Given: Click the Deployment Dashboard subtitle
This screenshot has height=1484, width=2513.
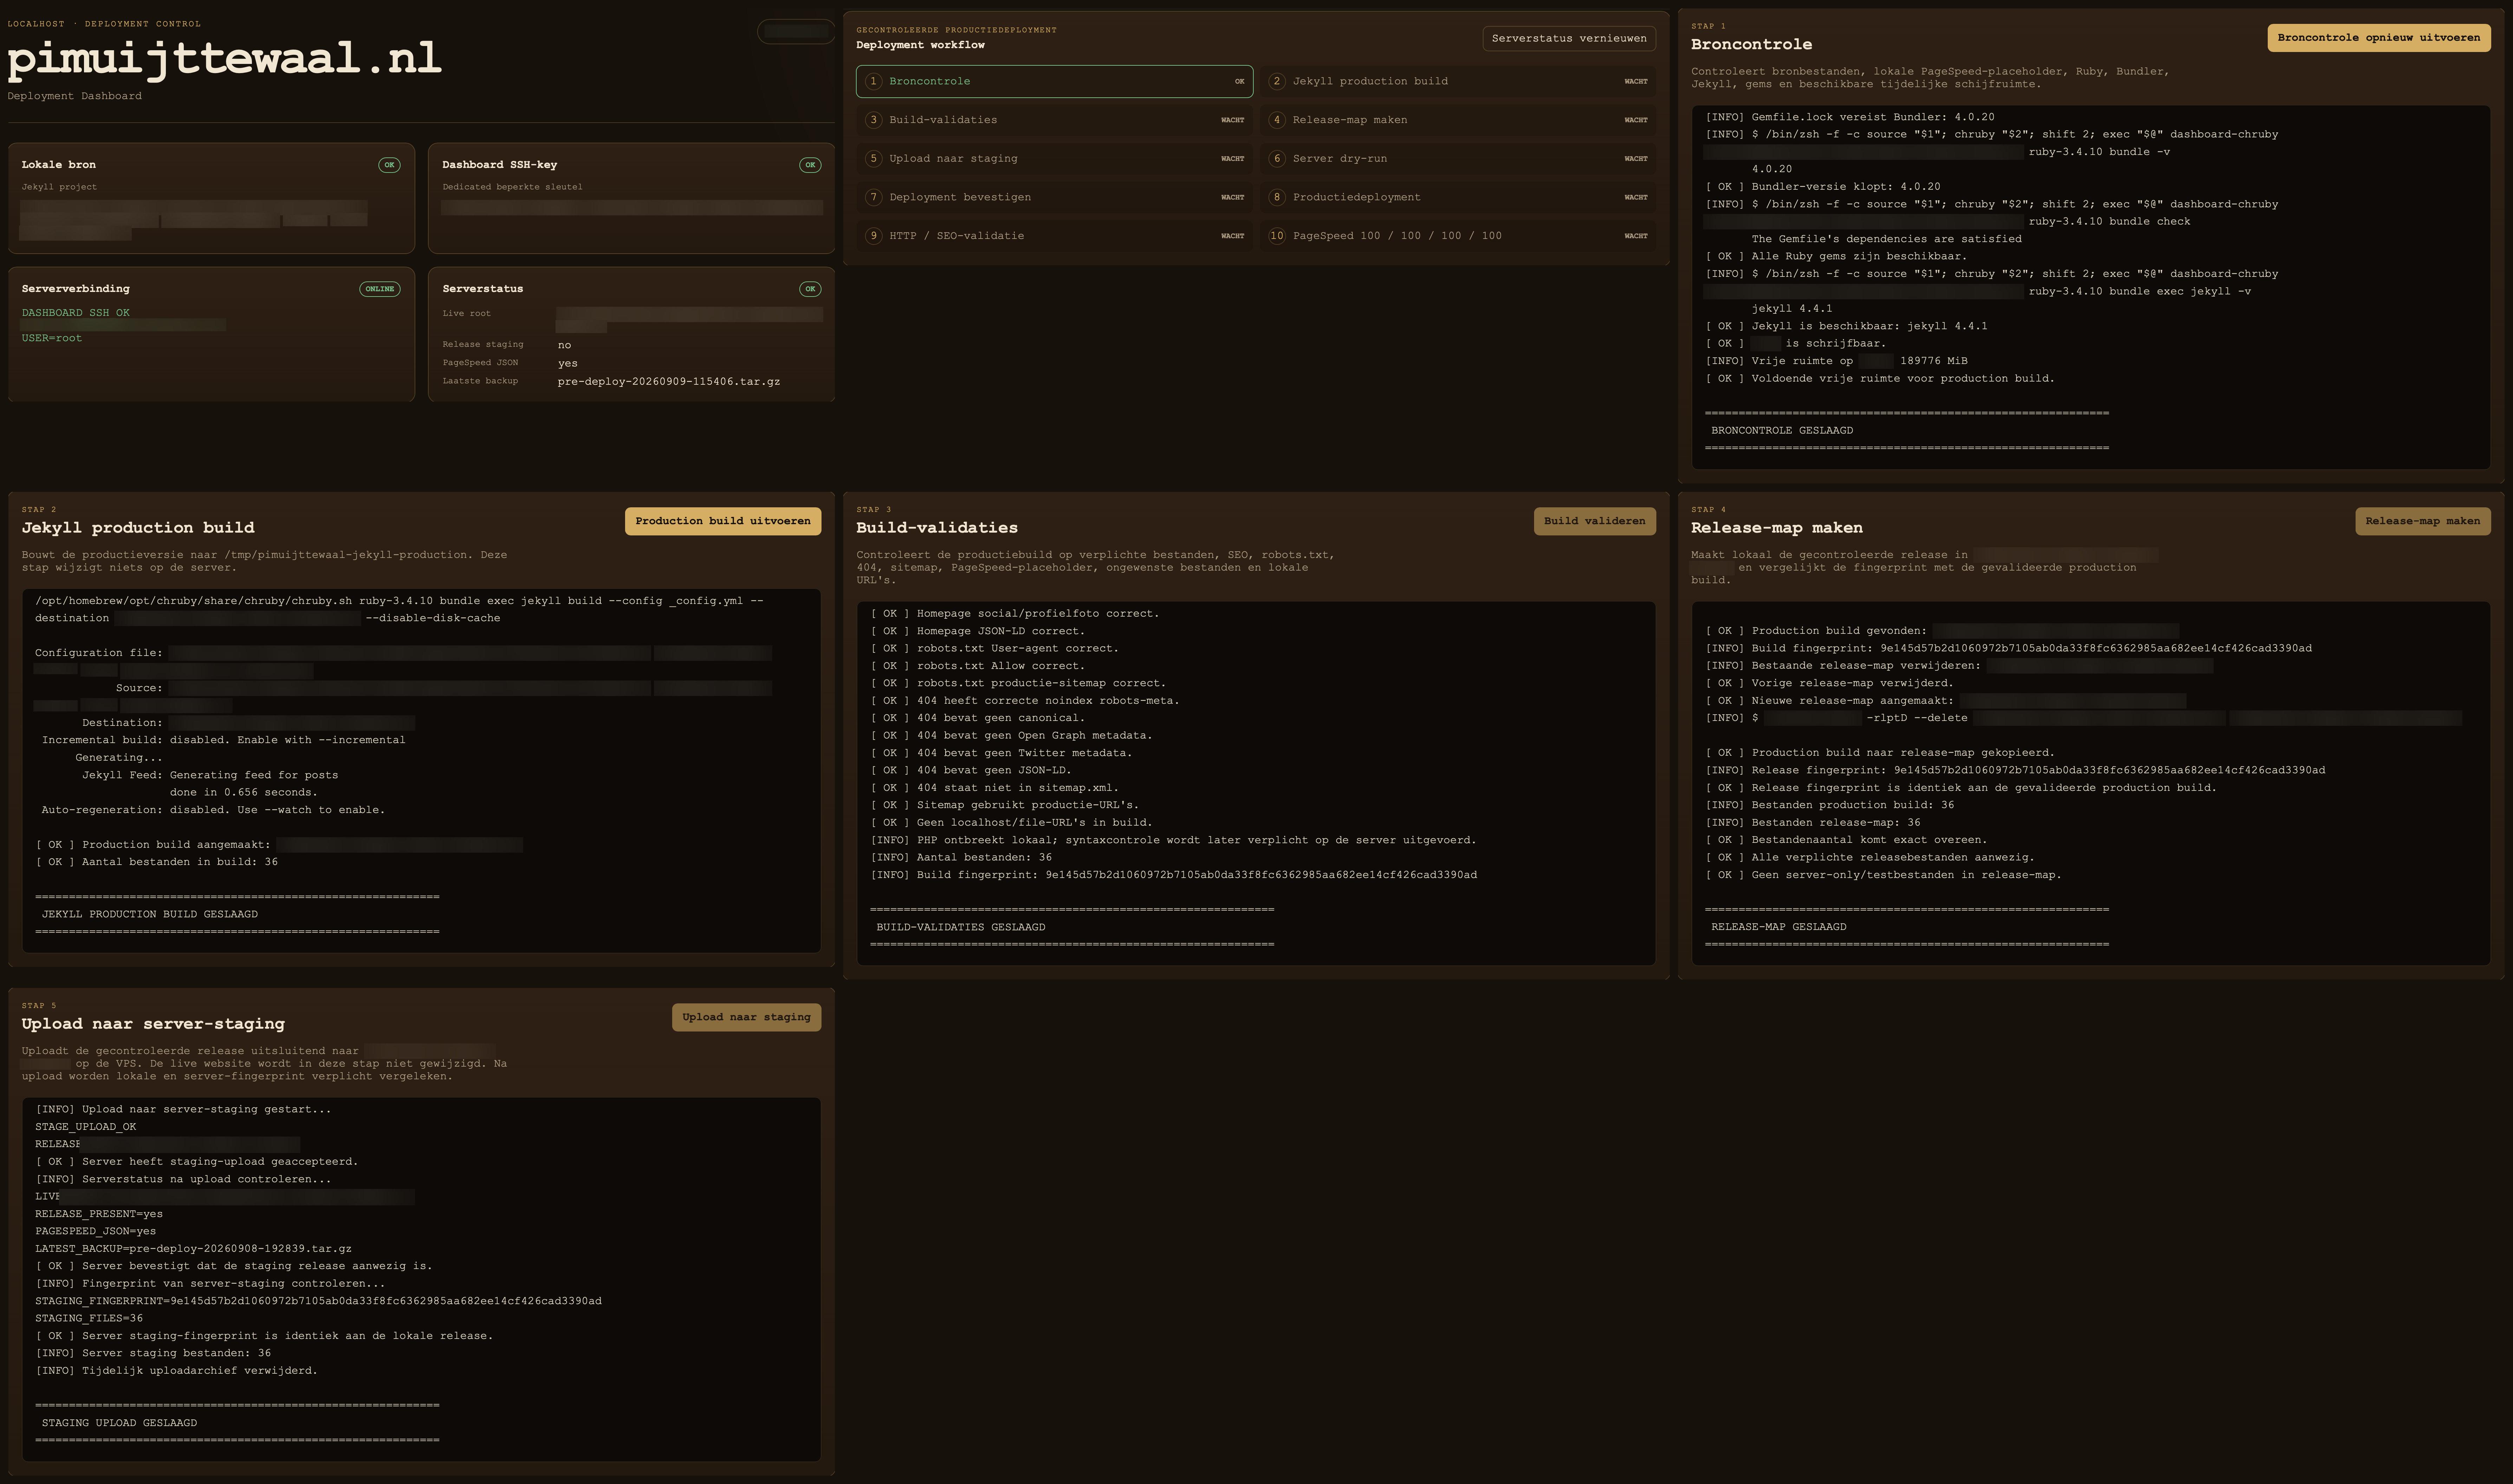Looking at the screenshot, I should [x=75, y=96].
